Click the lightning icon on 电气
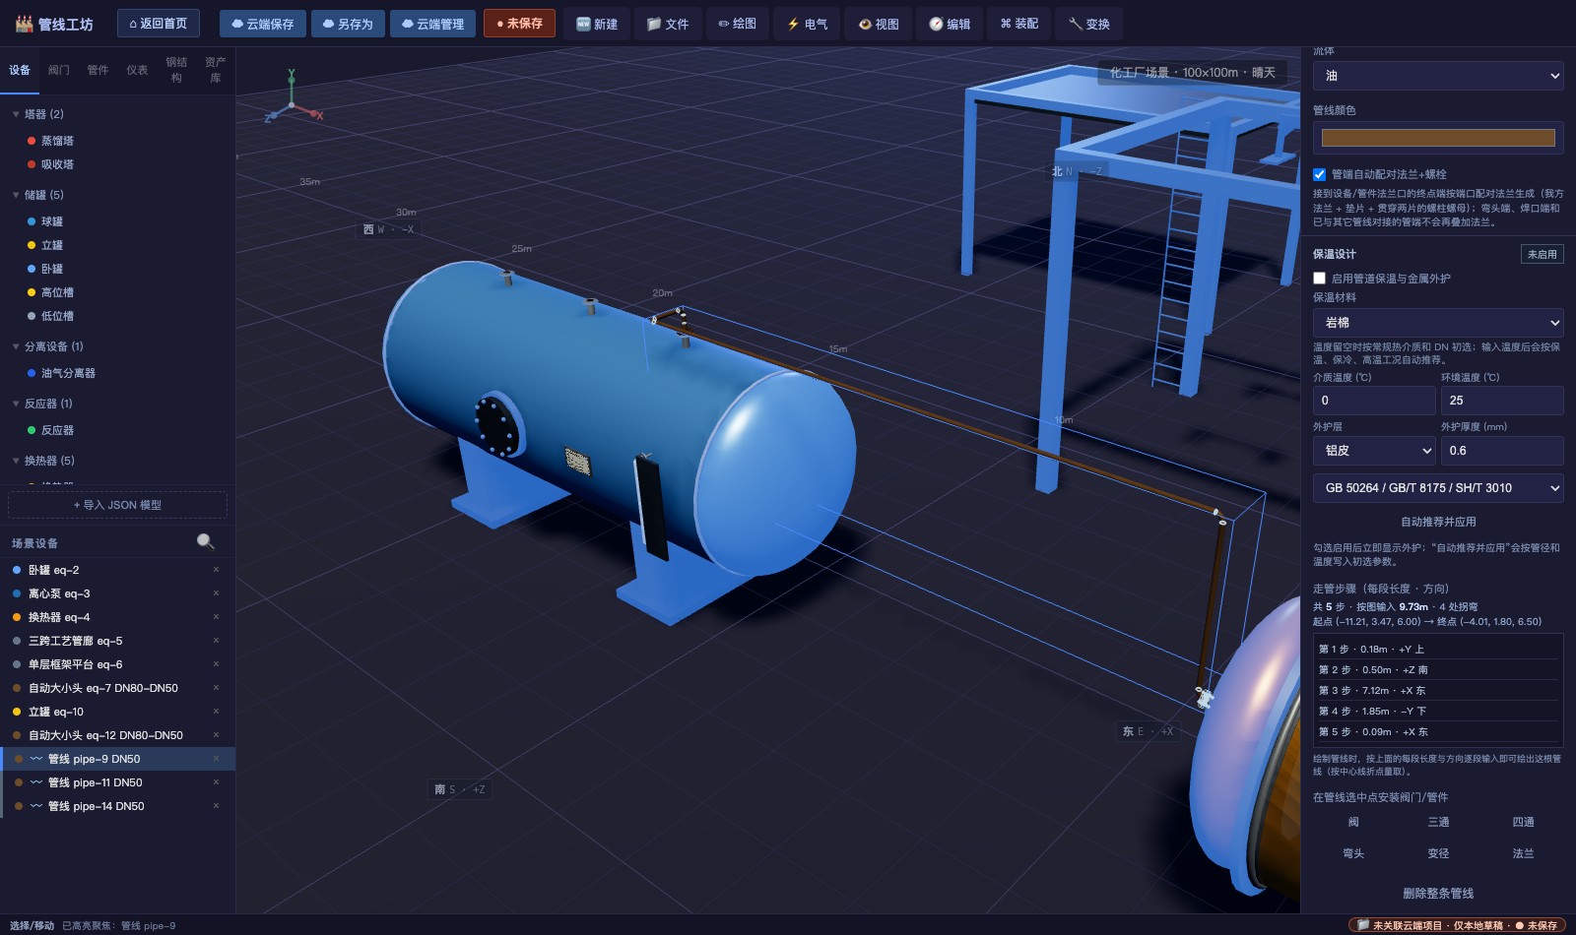 pos(793,24)
